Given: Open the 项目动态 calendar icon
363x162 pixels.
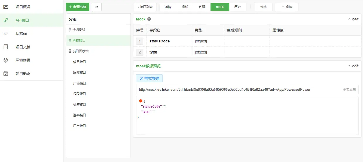Looking at the screenshot, I should click(x=6, y=74).
